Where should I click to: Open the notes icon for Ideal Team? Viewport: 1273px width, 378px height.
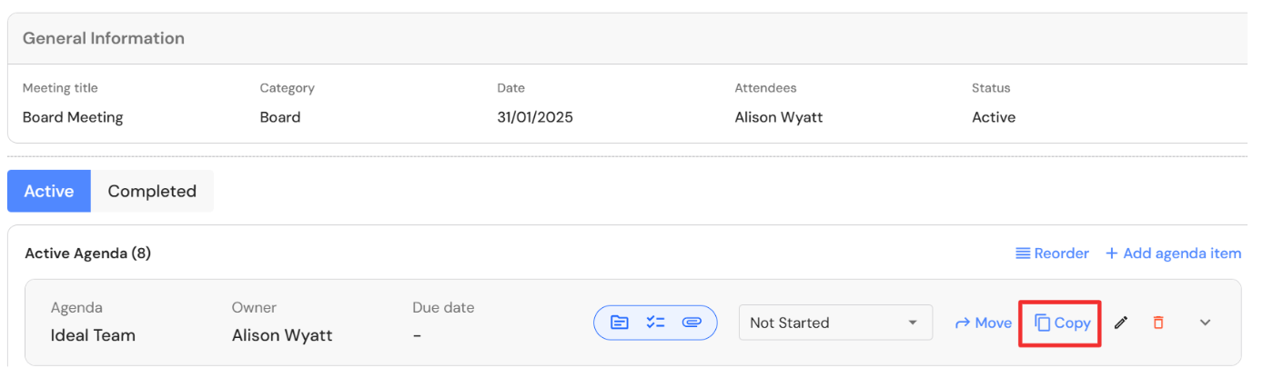pos(620,323)
